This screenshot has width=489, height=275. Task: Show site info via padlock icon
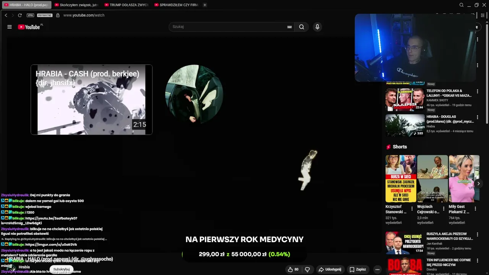pos(58,15)
